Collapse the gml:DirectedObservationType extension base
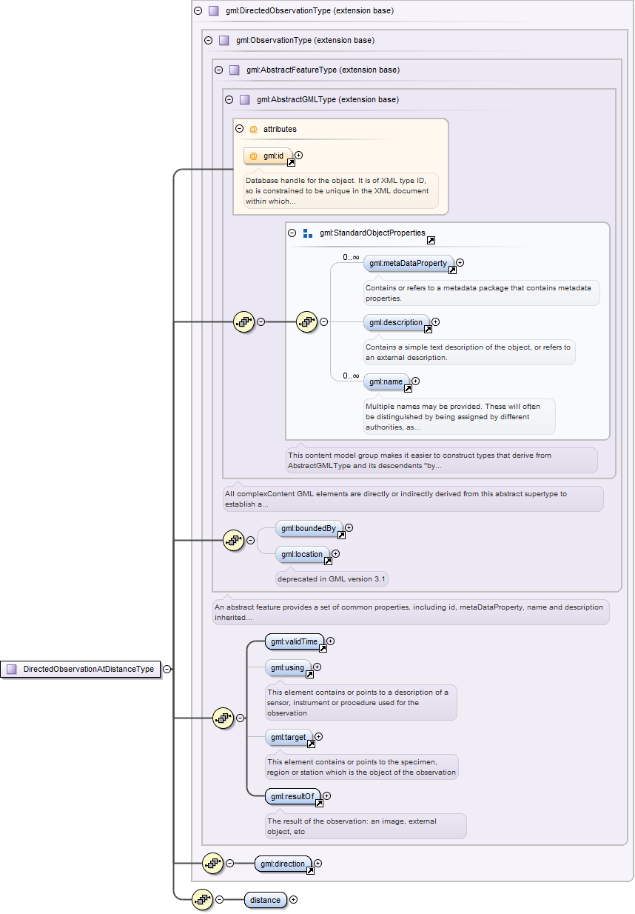Screen dimensions: 635x914 coord(198,11)
